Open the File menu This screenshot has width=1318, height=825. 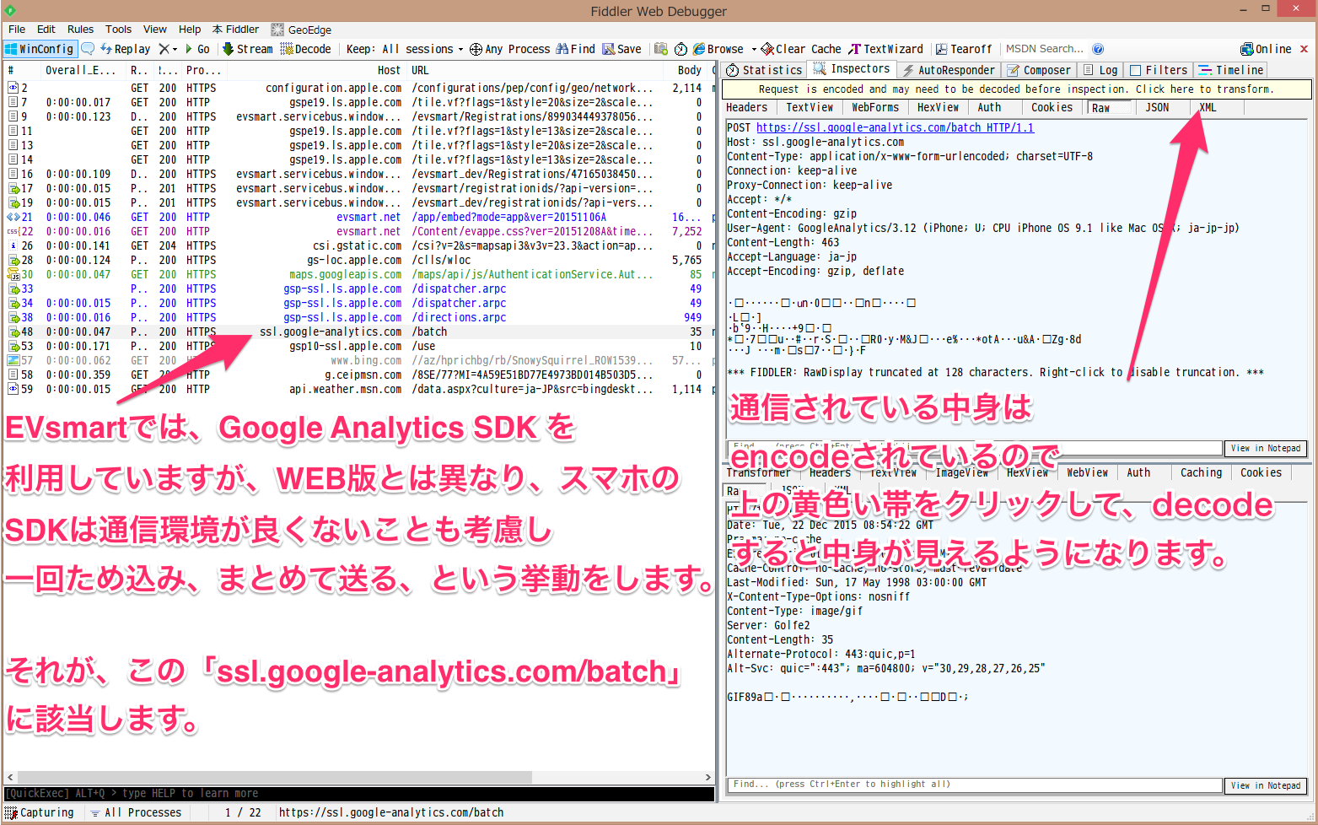pyautogui.click(x=17, y=29)
